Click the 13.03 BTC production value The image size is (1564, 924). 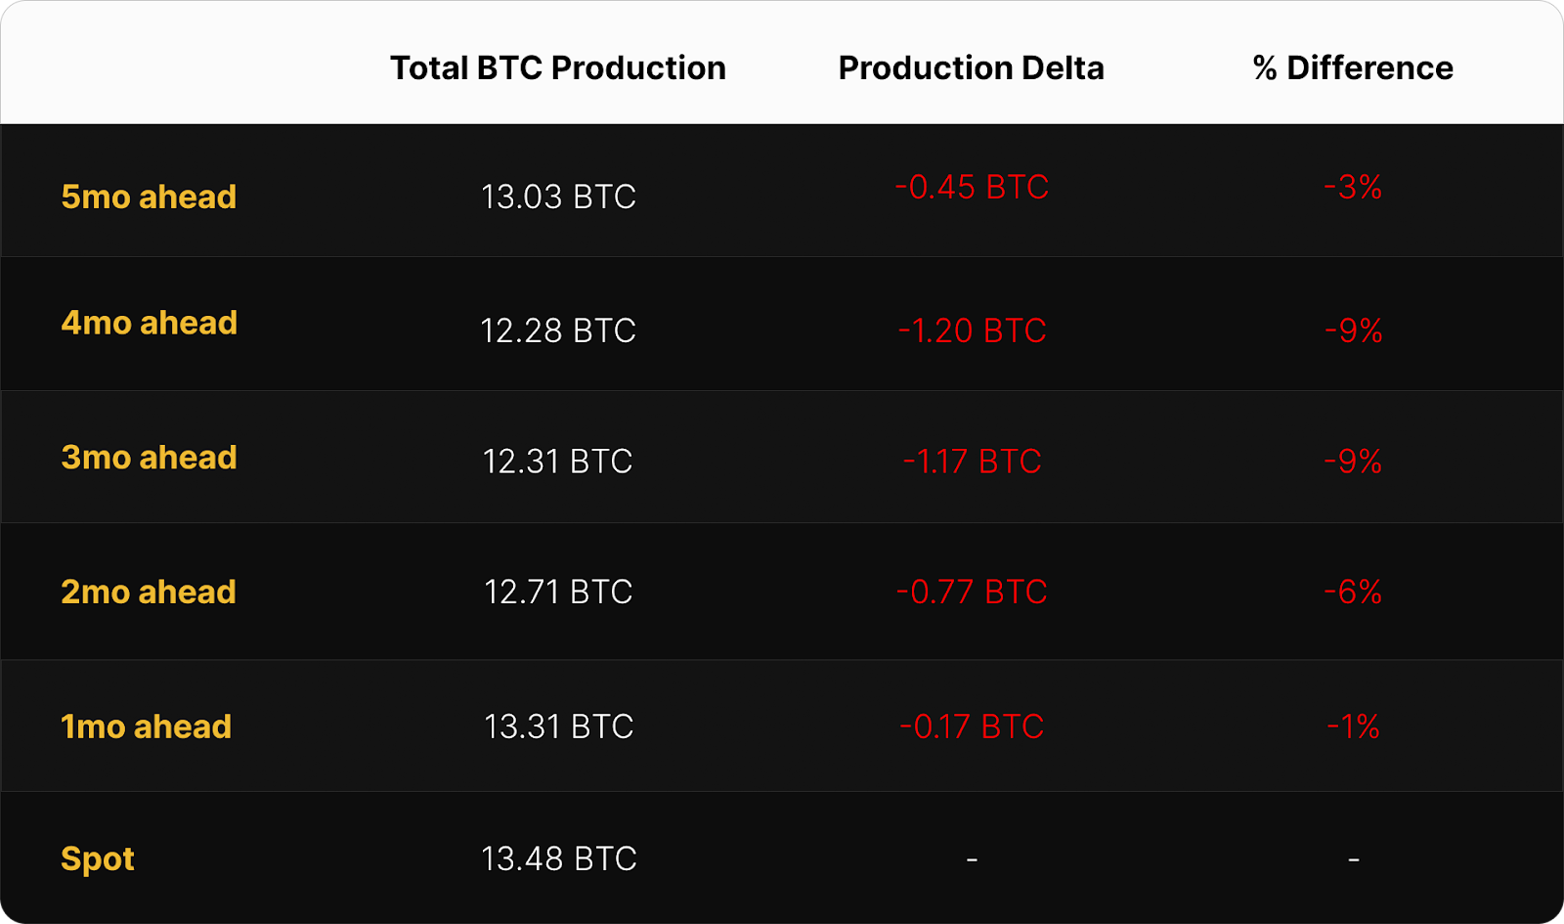pyautogui.click(x=558, y=198)
